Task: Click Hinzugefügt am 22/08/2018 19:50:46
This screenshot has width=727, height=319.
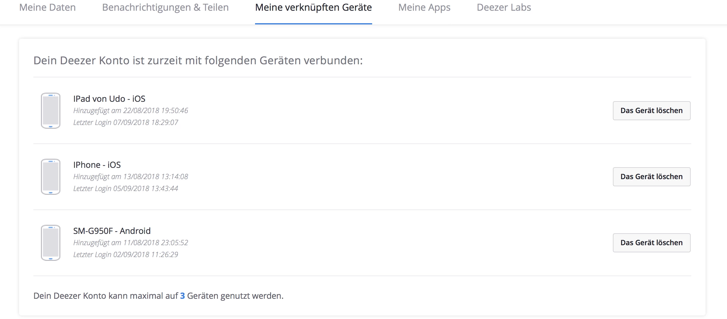Action: [131, 111]
